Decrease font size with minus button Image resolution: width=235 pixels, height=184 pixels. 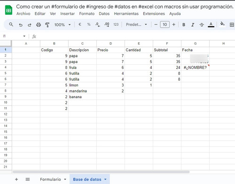[x=156, y=24]
